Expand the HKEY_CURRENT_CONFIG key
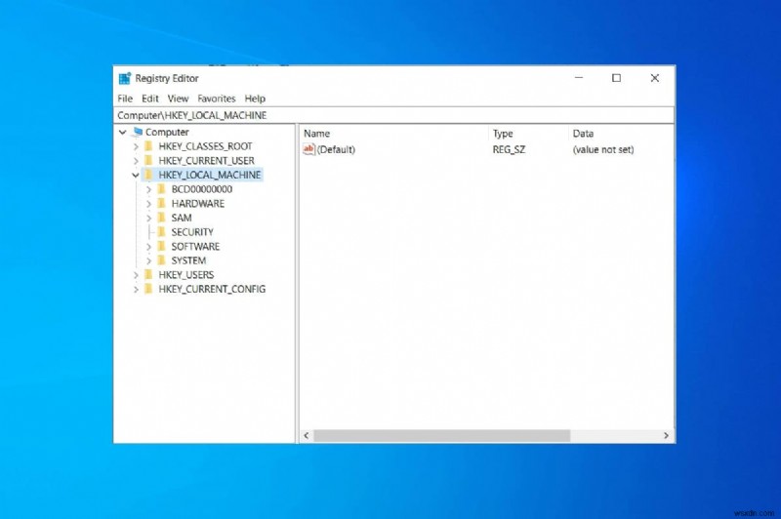Viewport: 781px width, 519px height. pos(136,290)
